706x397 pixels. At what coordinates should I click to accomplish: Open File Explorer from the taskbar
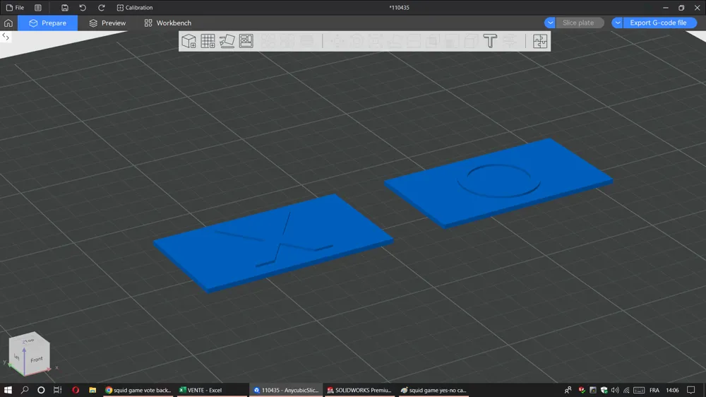point(92,390)
